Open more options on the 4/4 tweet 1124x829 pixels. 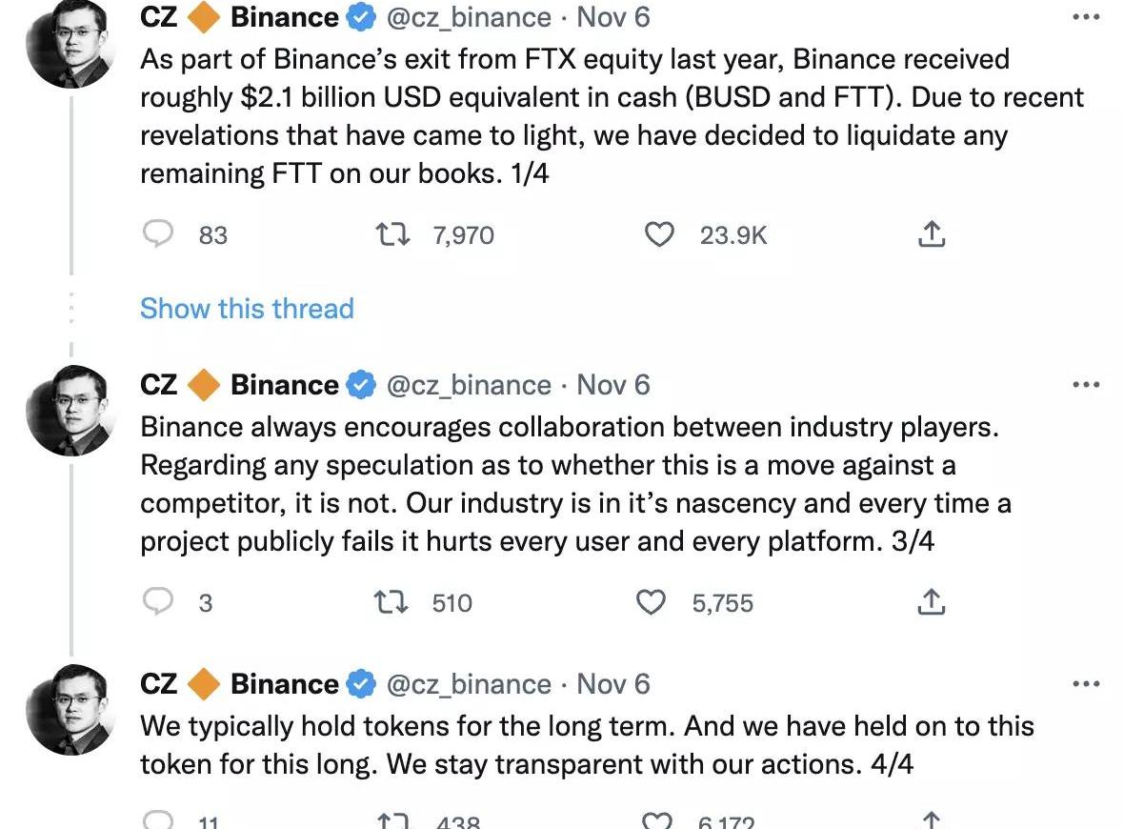(x=1086, y=683)
